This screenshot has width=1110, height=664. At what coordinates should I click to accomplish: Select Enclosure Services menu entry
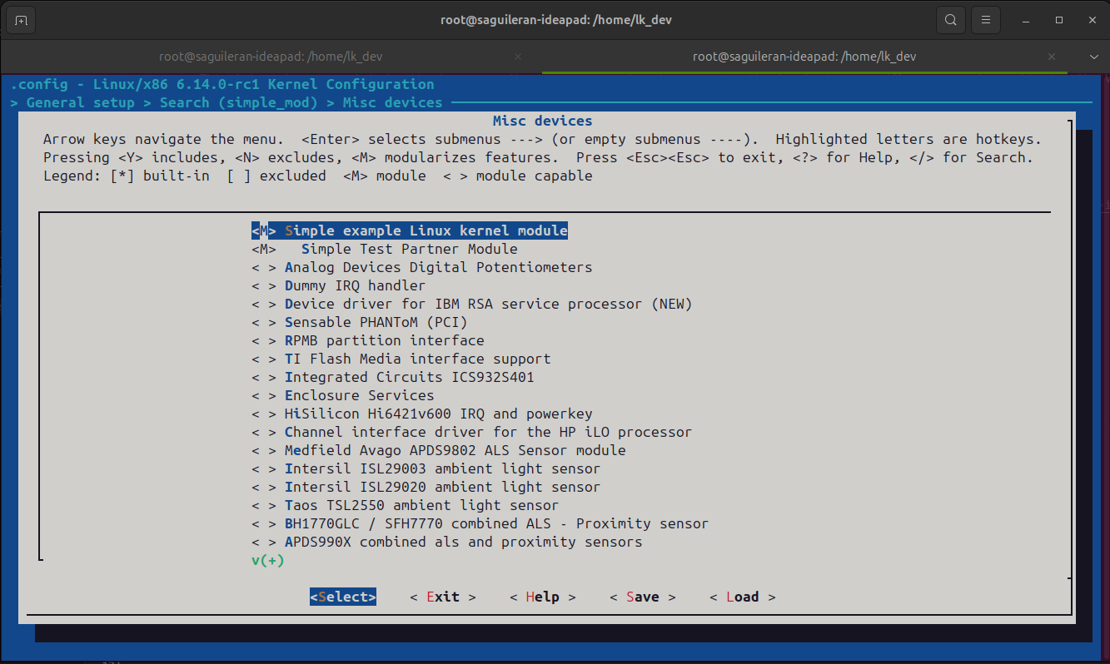click(x=358, y=395)
